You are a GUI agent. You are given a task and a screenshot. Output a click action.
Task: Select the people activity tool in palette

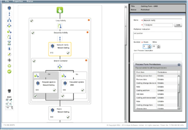[x=9, y=8]
